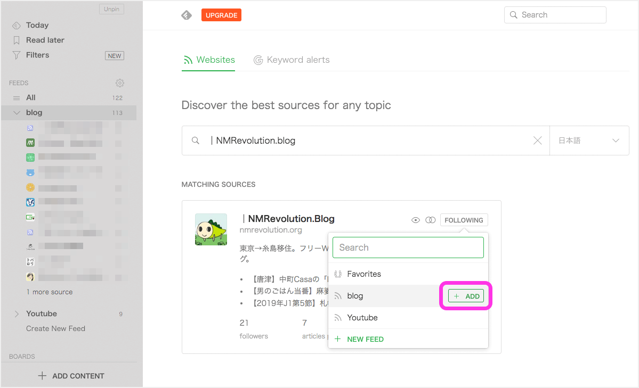
Task: Open the FEEDS settings gear icon
Action: (x=120, y=83)
